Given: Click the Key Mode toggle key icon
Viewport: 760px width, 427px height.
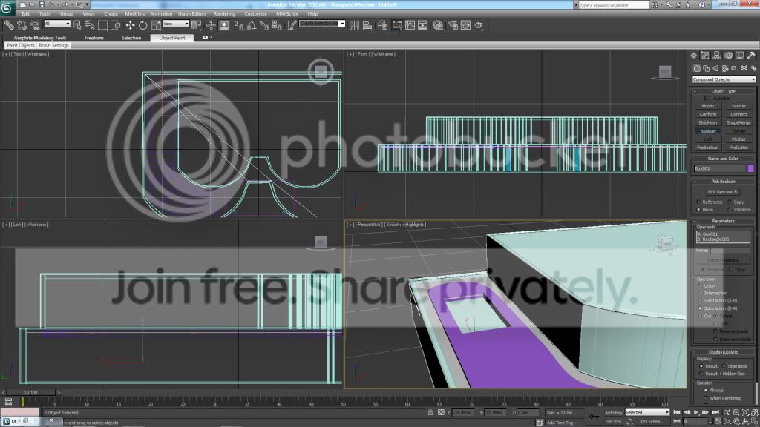Looking at the screenshot, I should [594, 417].
